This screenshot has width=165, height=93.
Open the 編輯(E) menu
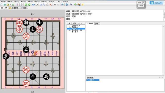click(x=10, y=2)
